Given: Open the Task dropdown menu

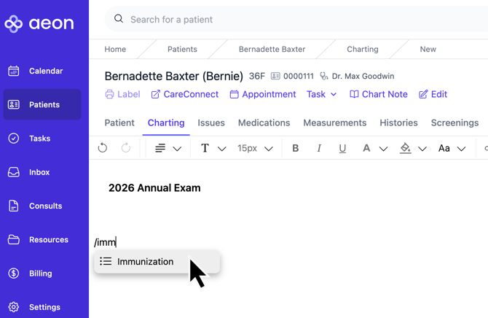Looking at the screenshot, I should point(321,94).
